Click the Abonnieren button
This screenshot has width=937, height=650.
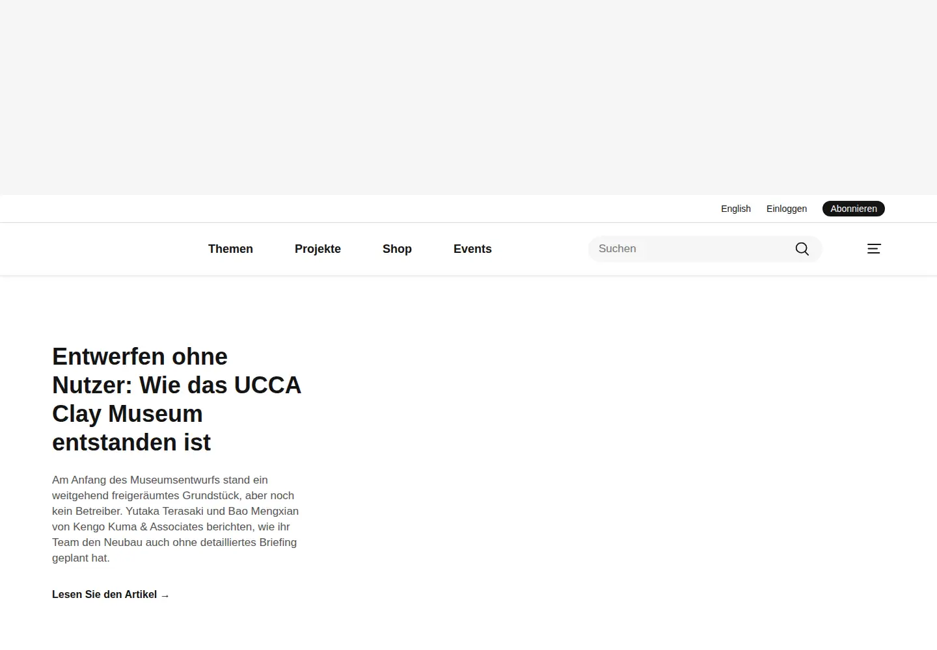854,209
